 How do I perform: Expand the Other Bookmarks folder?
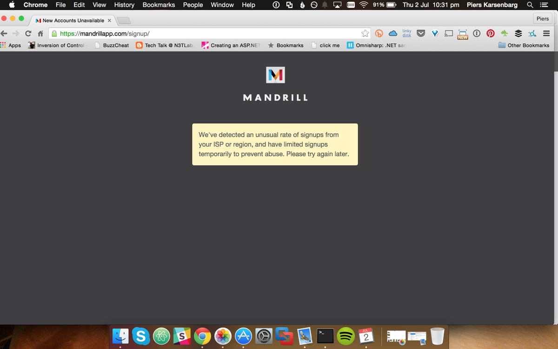(524, 45)
